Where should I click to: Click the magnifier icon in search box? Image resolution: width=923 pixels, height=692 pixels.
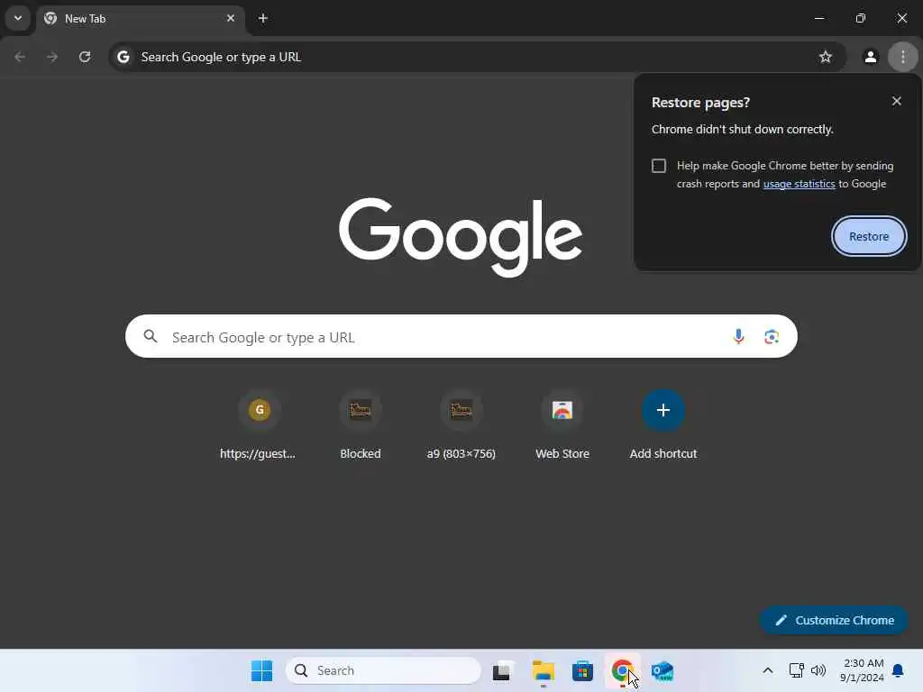coord(151,337)
